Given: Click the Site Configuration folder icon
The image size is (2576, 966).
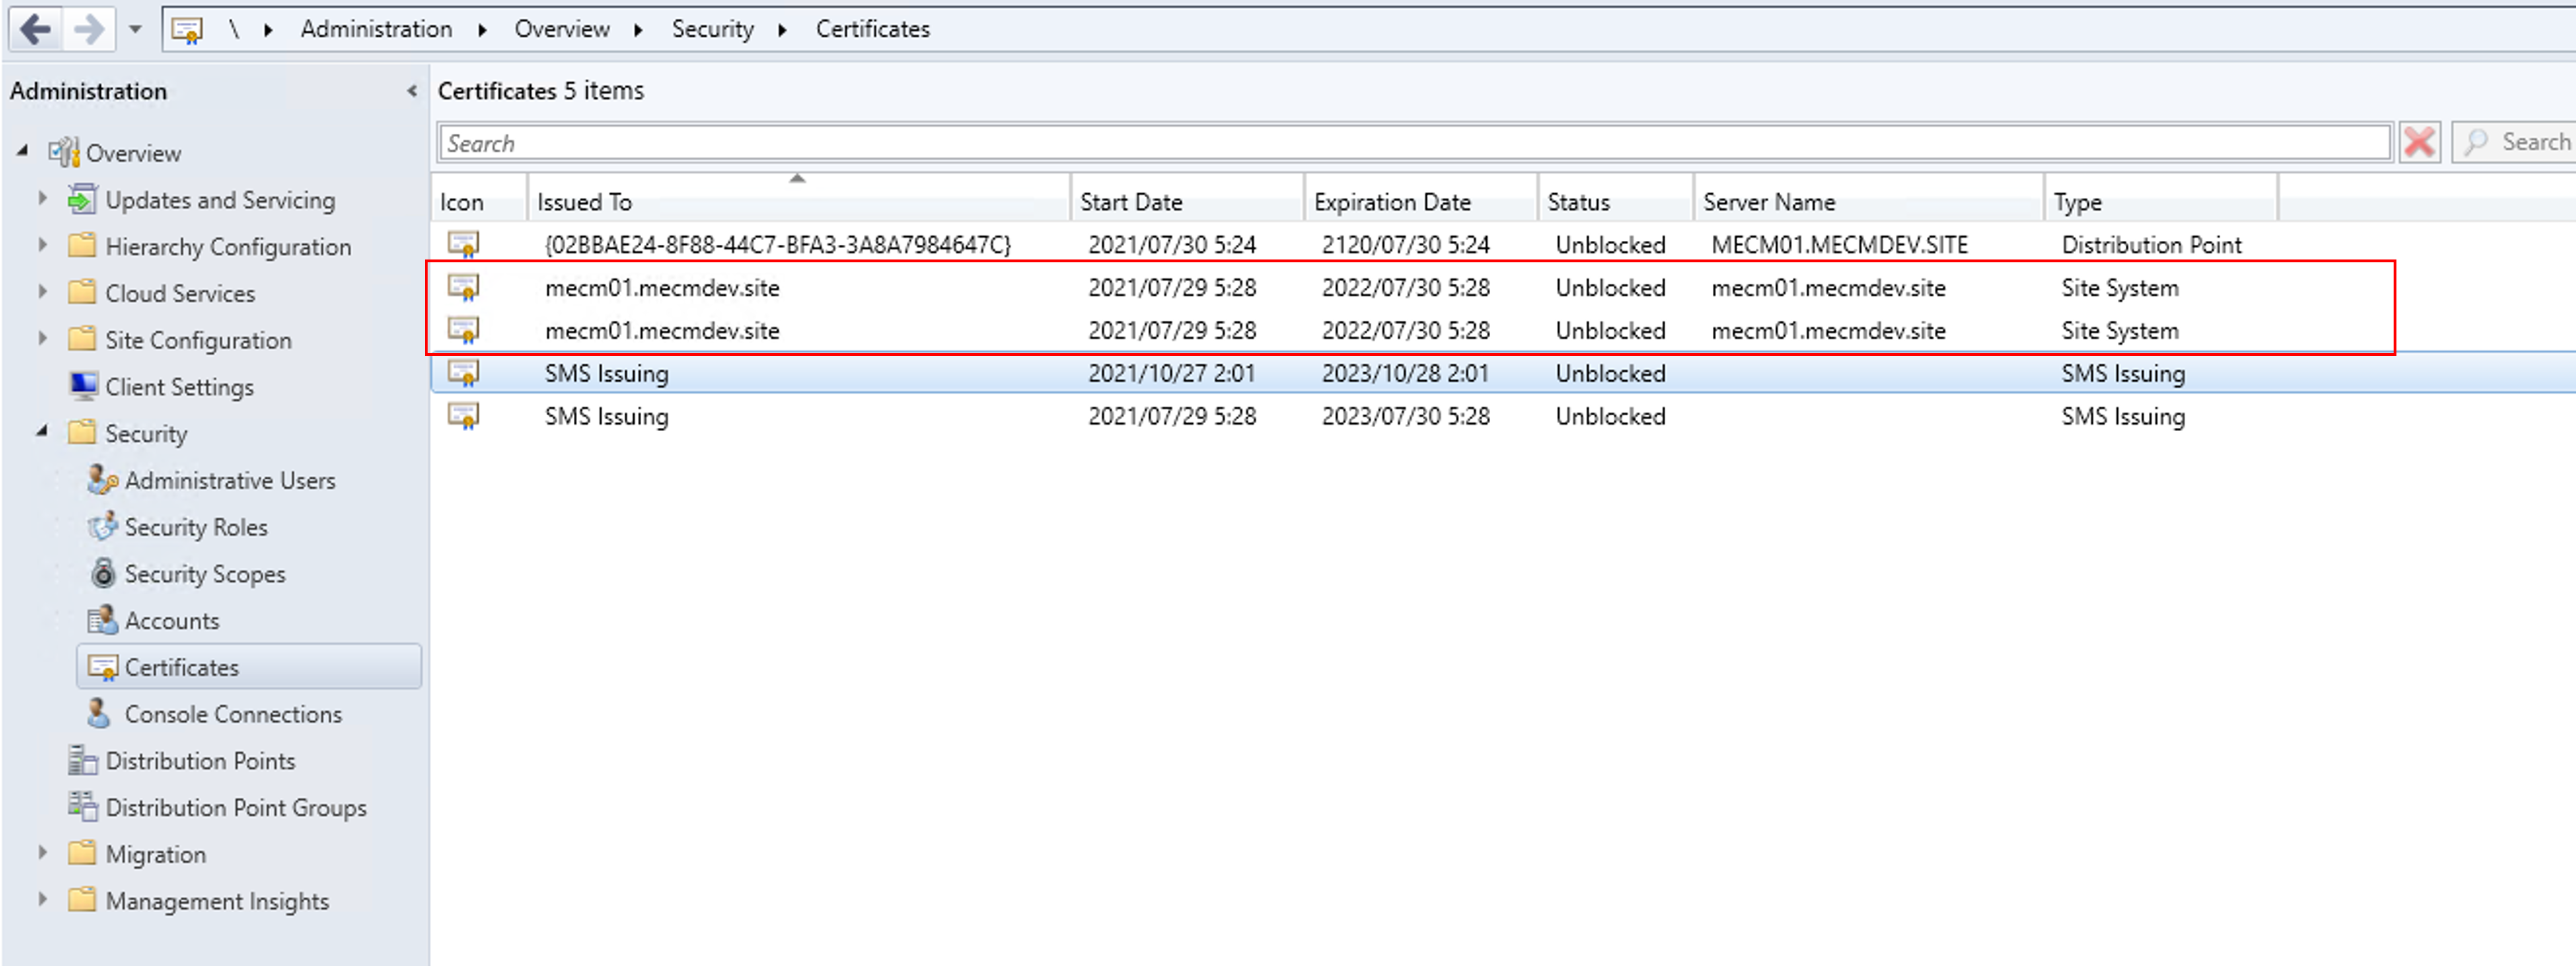Looking at the screenshot, I should pos(82,339).
